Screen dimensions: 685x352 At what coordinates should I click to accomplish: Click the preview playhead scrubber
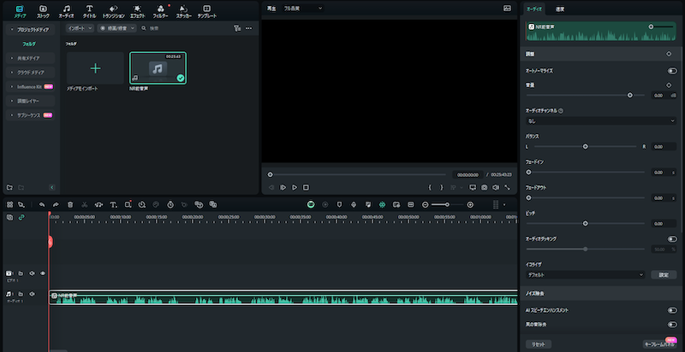(x=270, y=174)
